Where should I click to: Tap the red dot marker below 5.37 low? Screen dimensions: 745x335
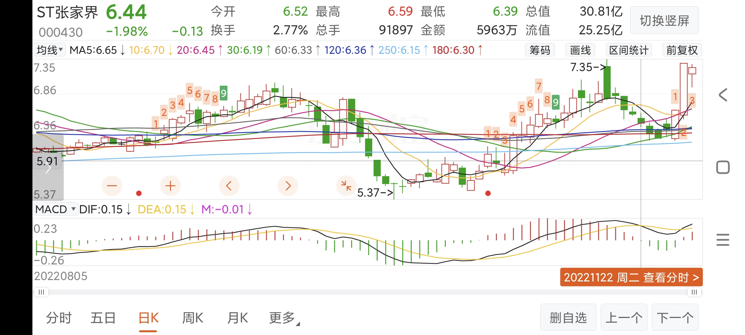pyautogui.click(x=488, y=193)
